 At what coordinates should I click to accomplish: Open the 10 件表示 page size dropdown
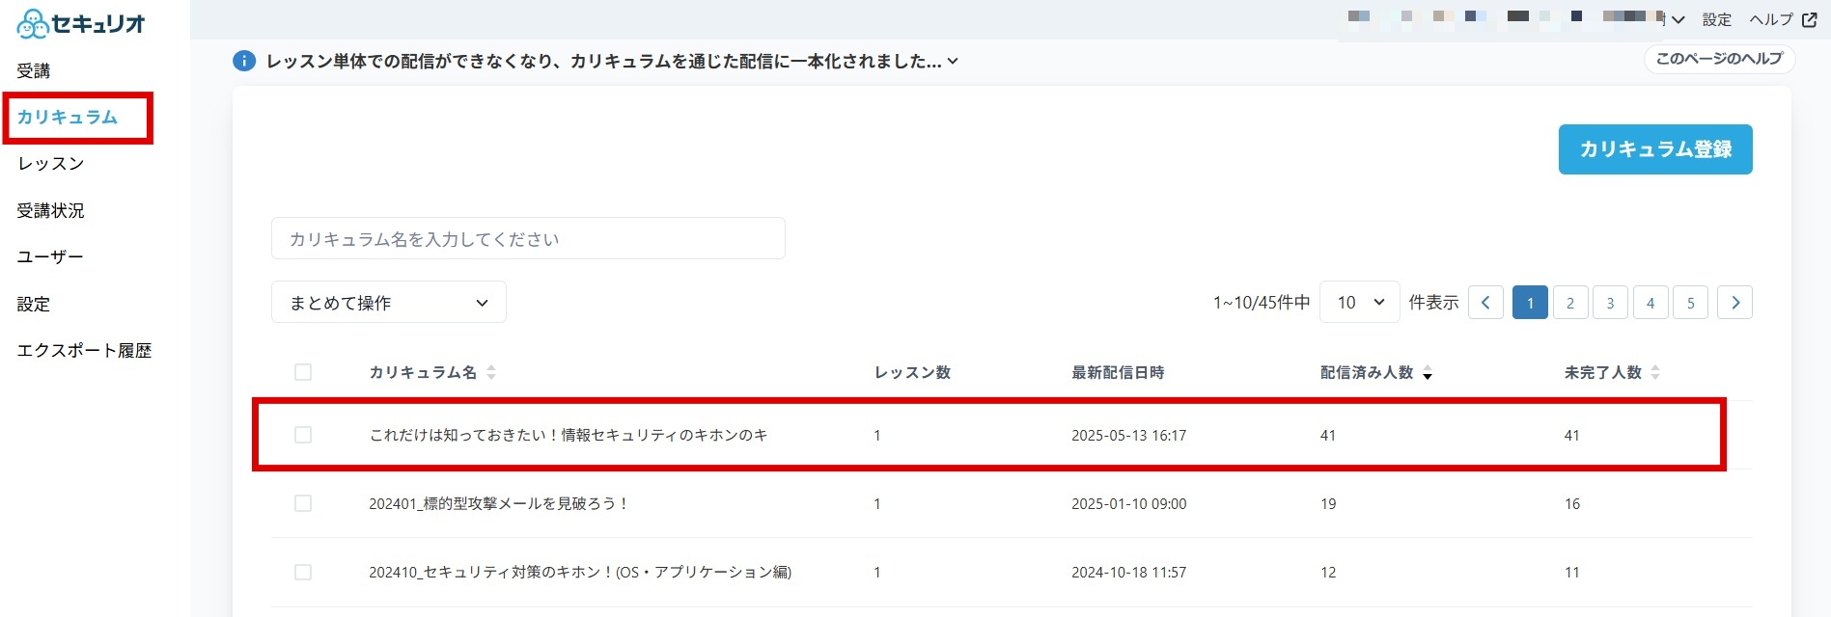pos(1360,303)
